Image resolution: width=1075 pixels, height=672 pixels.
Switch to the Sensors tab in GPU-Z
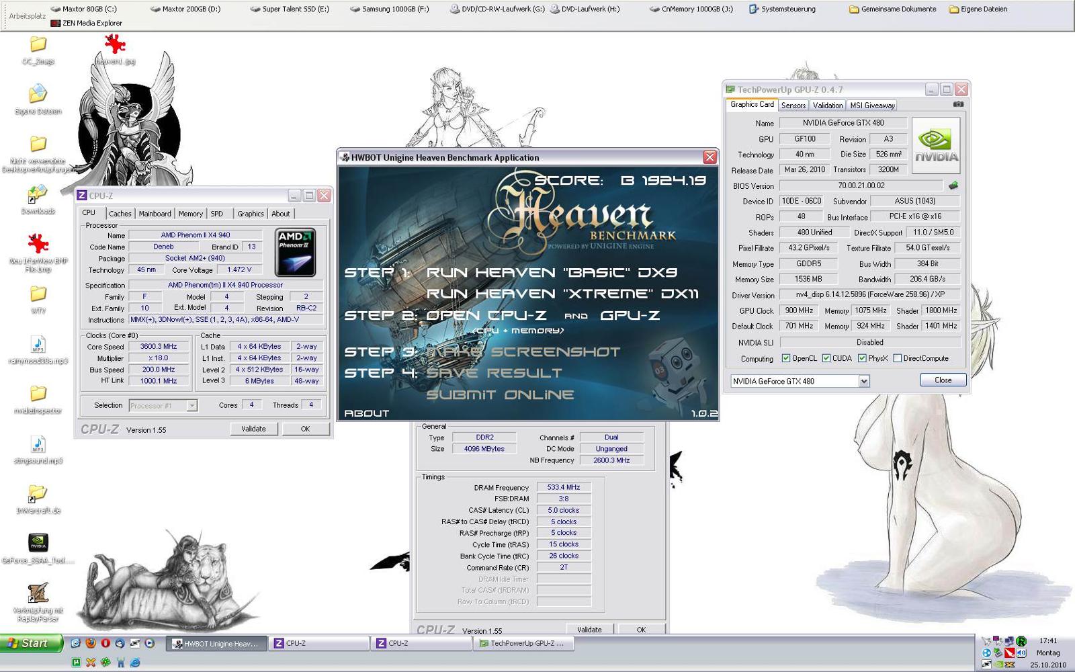click(x=793, y=106)
